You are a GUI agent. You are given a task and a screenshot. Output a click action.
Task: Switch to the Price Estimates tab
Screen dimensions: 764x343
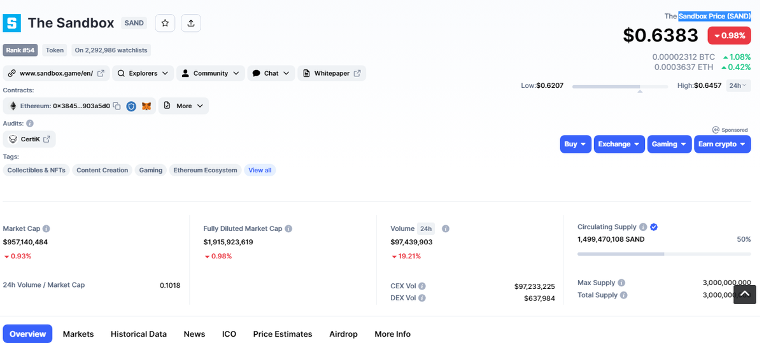(x=283, y=334)
